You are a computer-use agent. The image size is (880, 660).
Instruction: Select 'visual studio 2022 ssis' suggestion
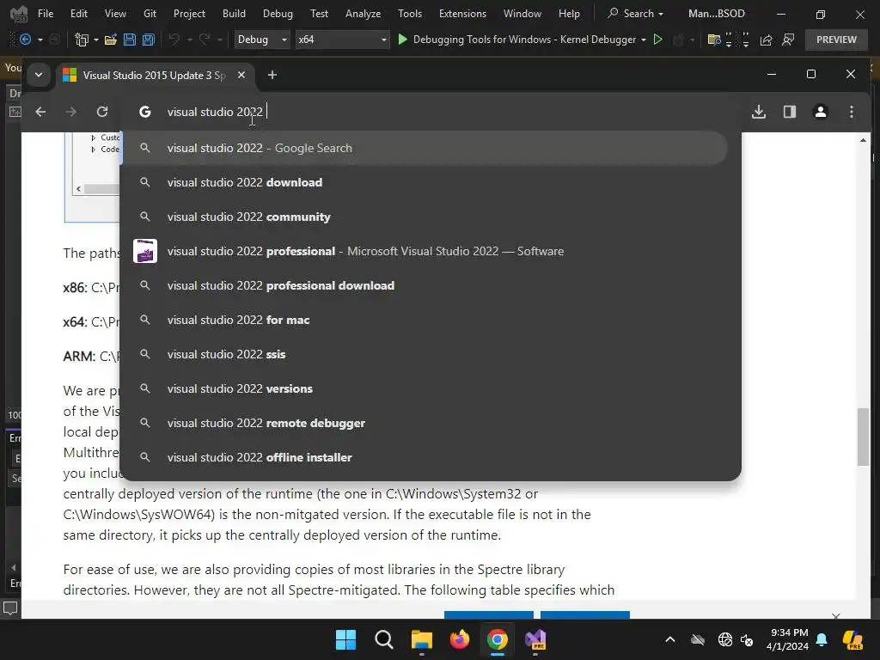pyautogui.click(x=425, y=354)
